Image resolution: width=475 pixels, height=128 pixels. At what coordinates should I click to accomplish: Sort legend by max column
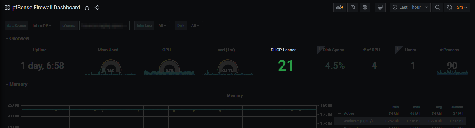(416, 107)
